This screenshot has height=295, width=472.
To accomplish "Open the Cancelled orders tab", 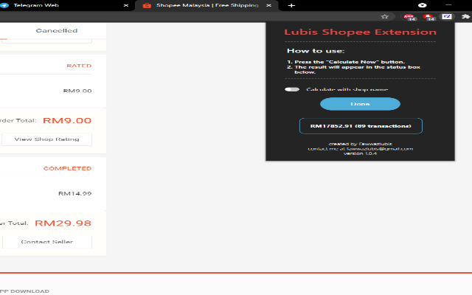I will (x=57, y=30).
